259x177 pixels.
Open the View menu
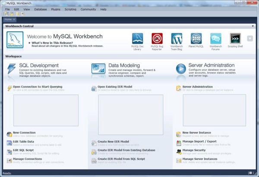click(27, 9)
